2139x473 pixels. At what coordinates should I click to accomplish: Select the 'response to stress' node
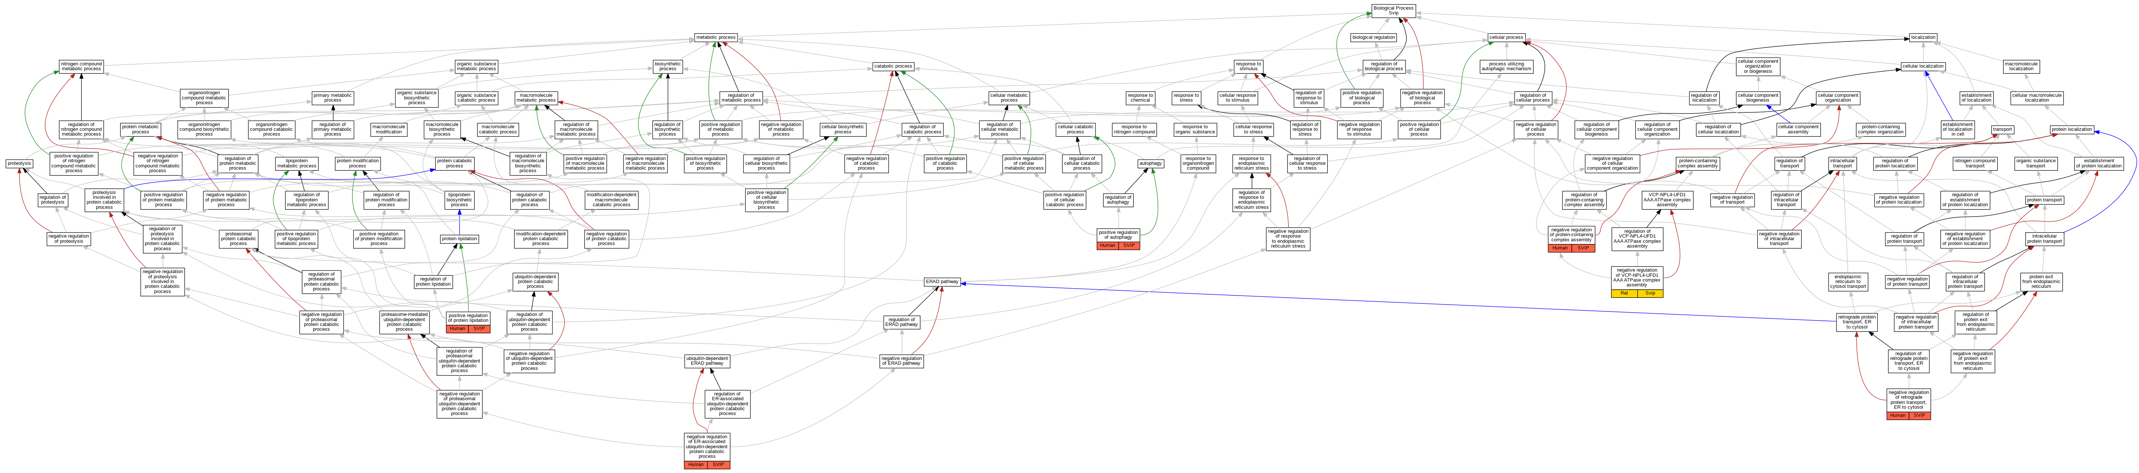tap(1186, 98)
